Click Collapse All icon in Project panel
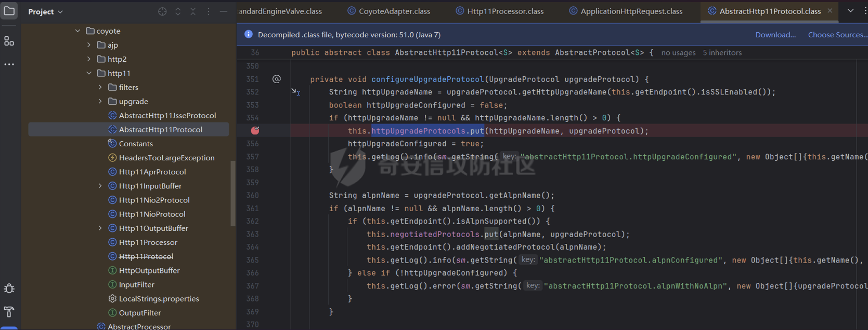The height and width of the screenshot is (330, 868). click(x=193, y=11)
